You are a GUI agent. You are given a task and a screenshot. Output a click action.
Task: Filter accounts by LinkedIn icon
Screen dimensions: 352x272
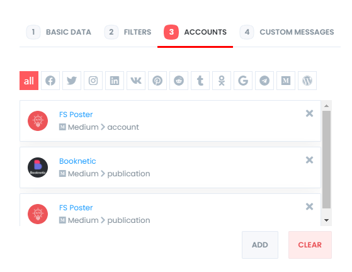point(115,81)
